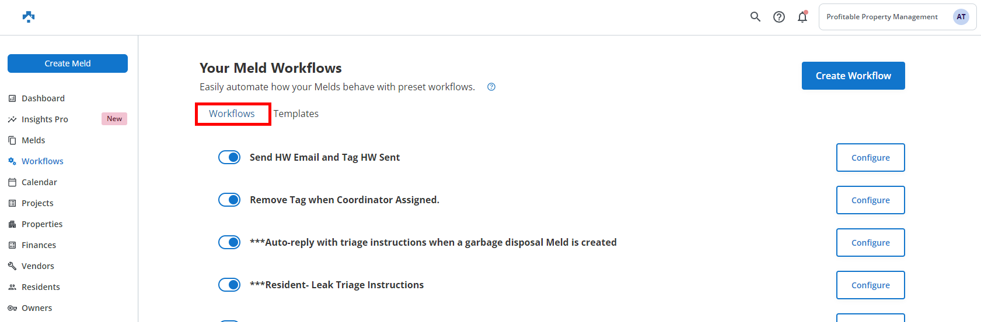981x322 pixels.
Task: Disable the Send HW Email workflow toggle
Action: (229, 157)
